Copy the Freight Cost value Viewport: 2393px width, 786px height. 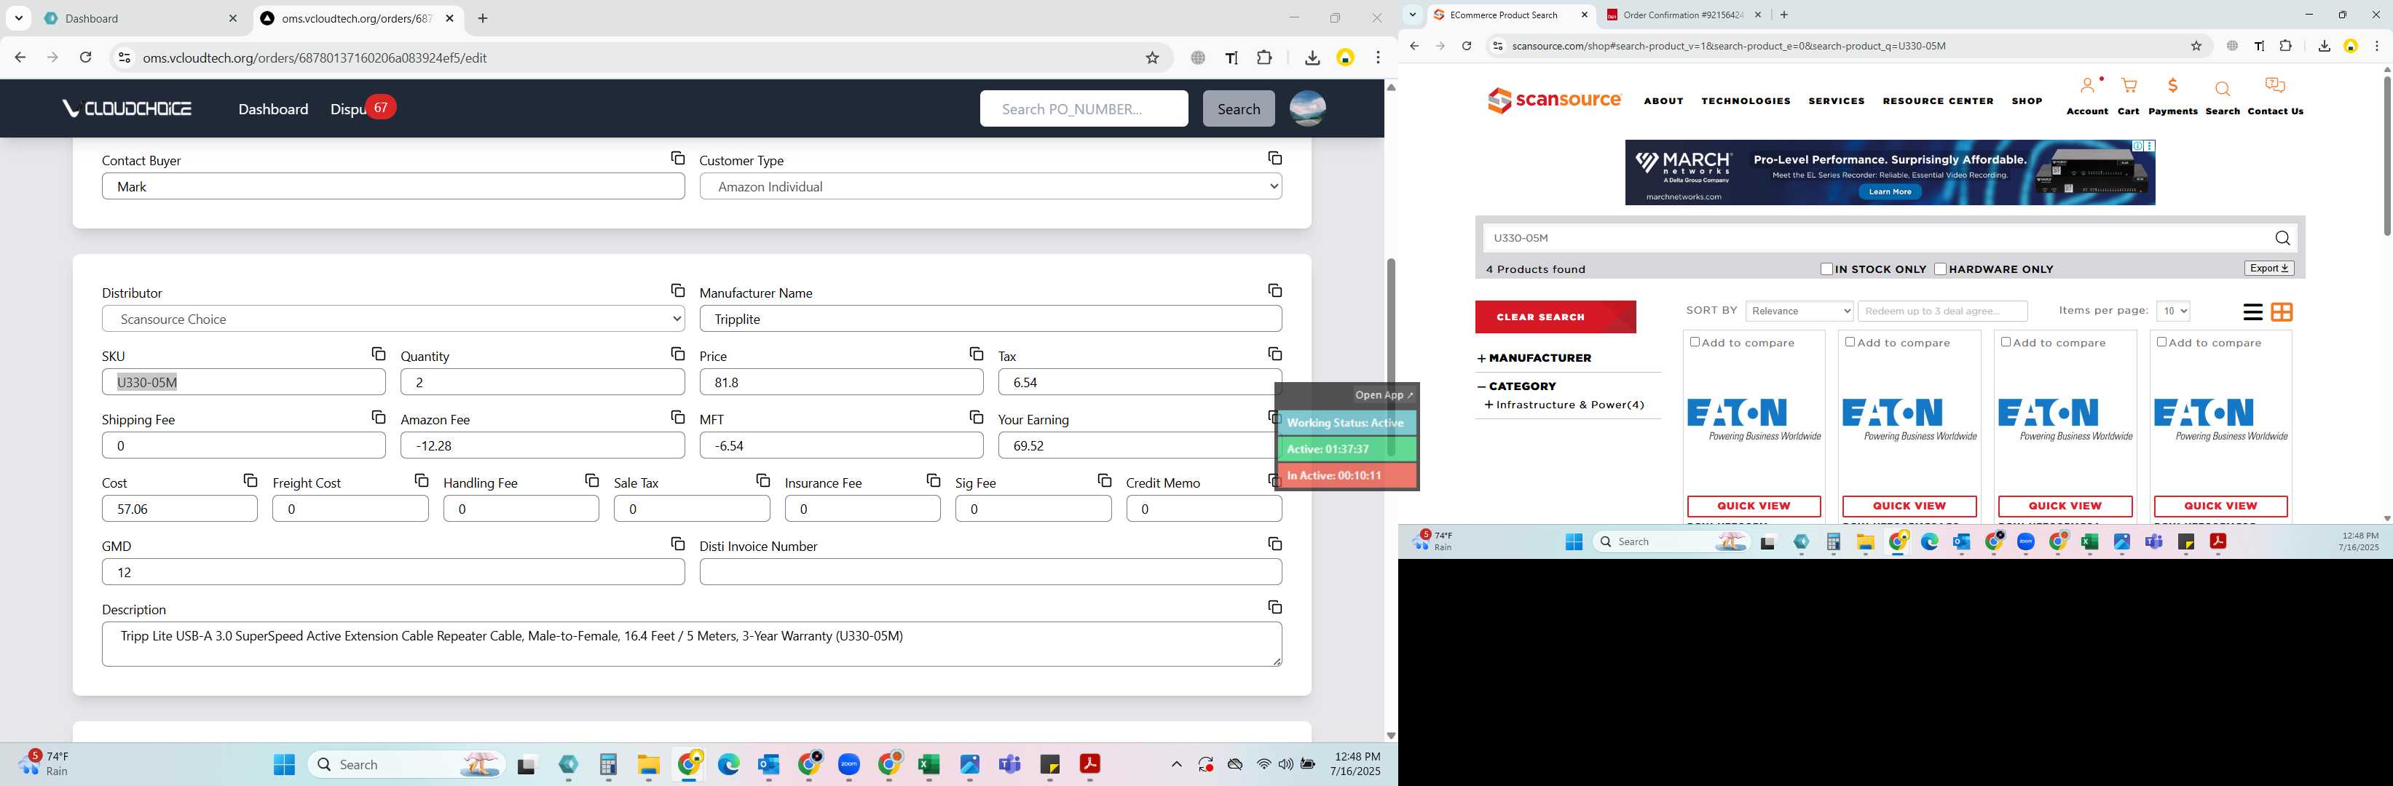[421, 480]
